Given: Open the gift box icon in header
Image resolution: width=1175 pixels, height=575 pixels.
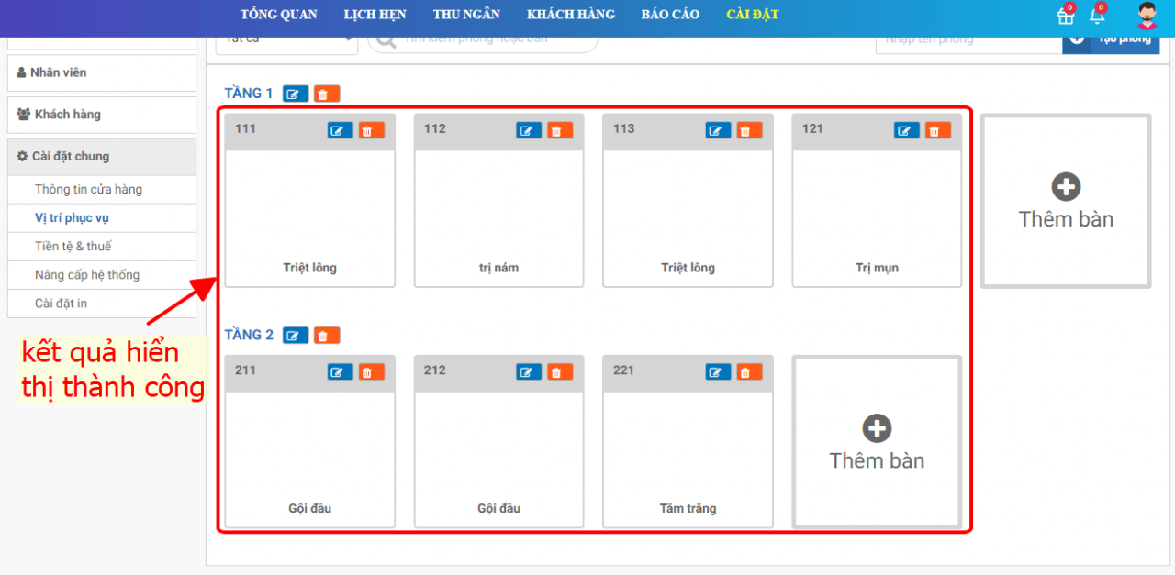Looking at the screenshot, I should [1066, 16].
